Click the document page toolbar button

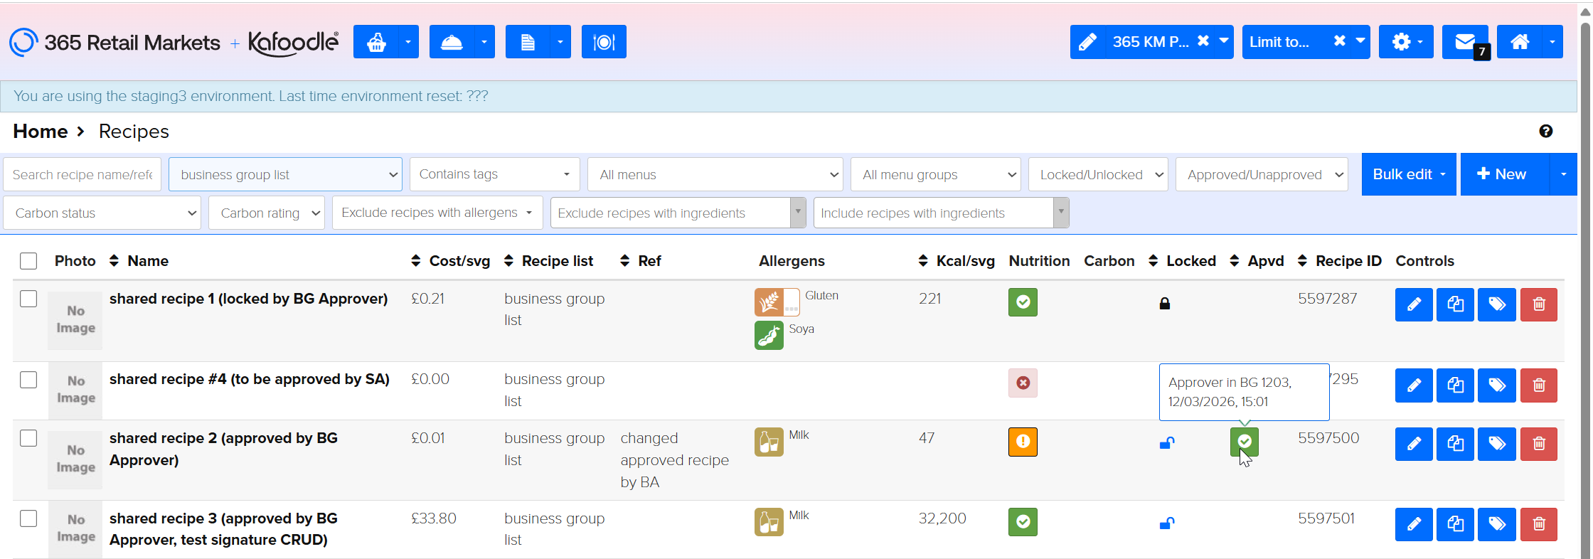pyautogui.click(x=528, y=42)
